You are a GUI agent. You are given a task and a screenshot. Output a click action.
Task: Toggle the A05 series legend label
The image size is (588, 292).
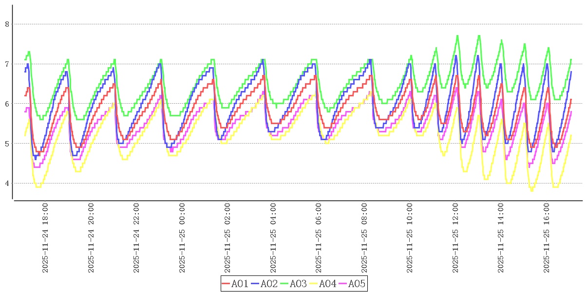coord(357,284)
